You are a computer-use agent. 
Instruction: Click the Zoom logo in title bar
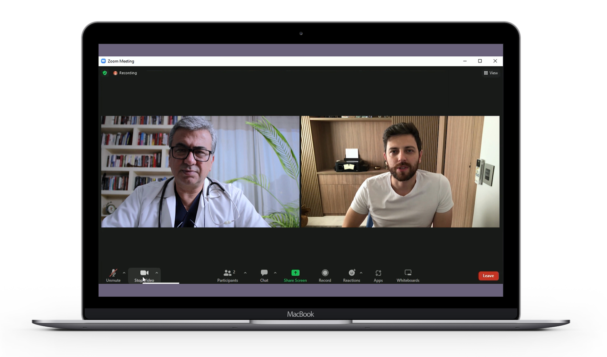click(103, 61)
